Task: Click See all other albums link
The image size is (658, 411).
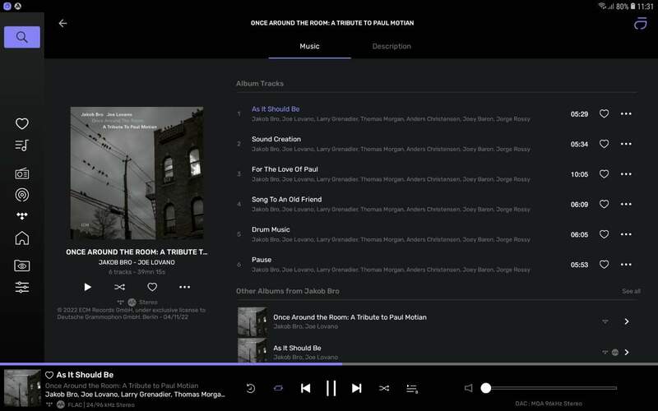Action: [631, 291]
